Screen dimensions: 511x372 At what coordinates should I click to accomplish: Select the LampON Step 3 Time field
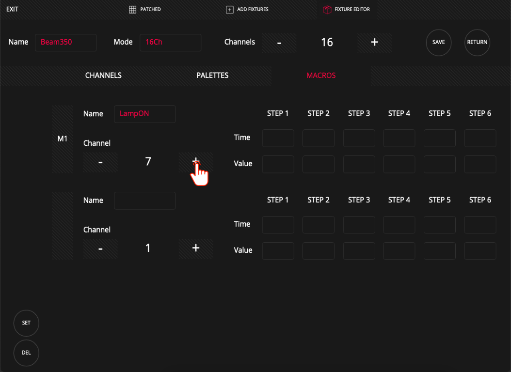pos(359,138)
